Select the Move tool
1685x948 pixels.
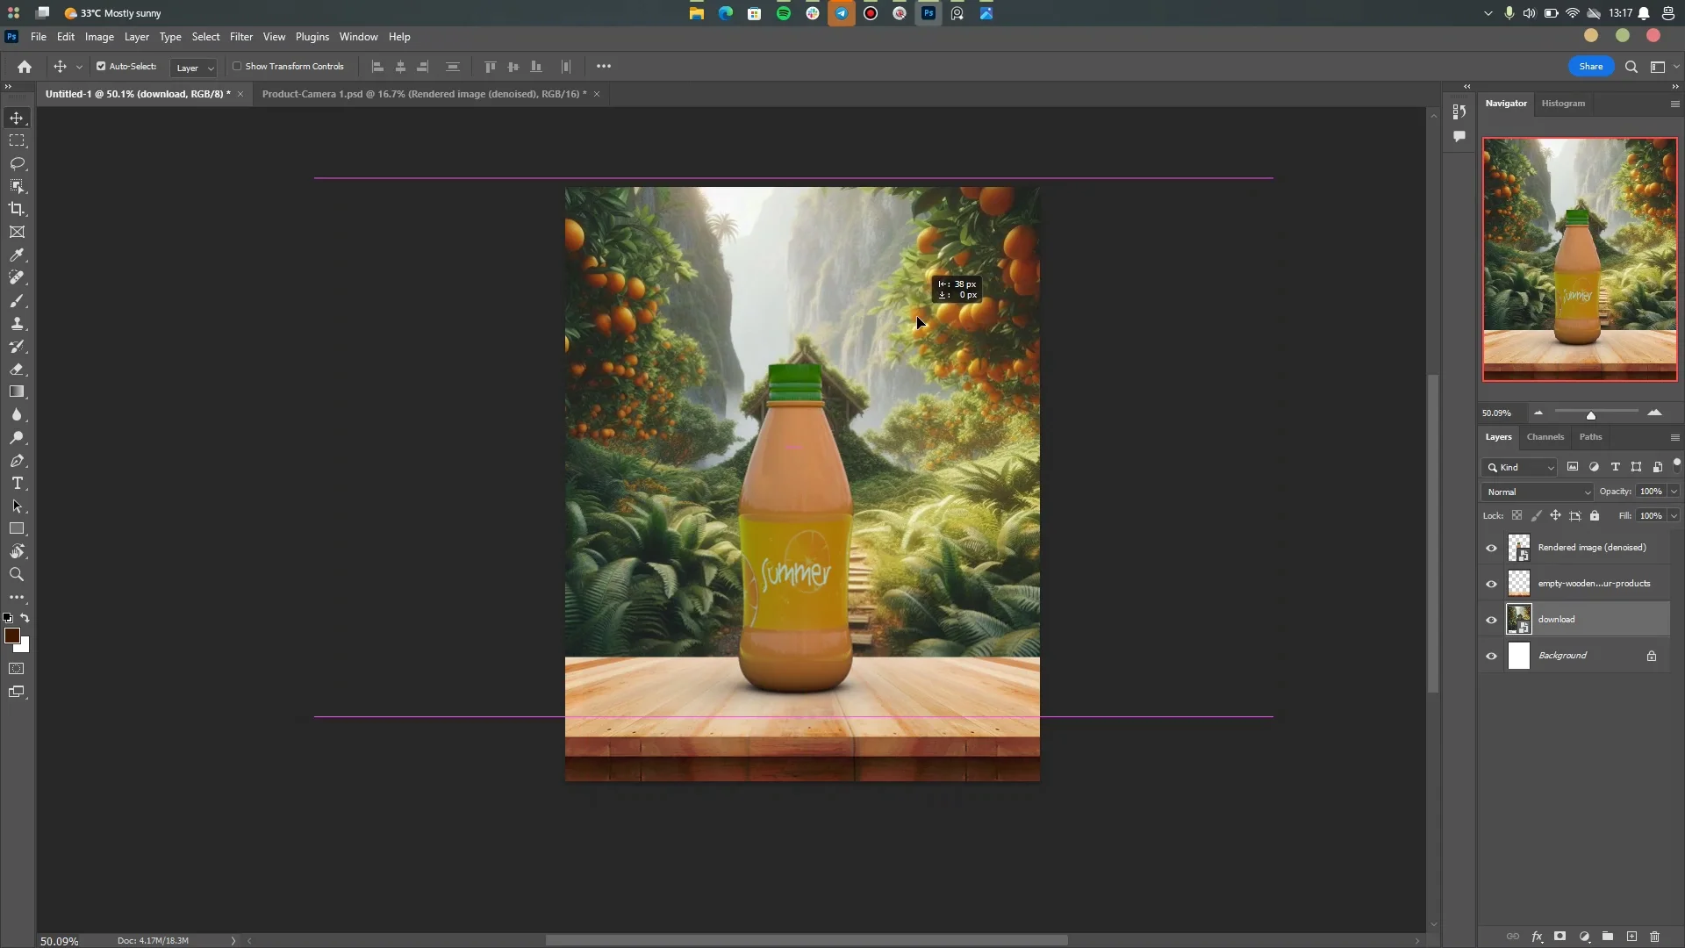coord(17,118)
